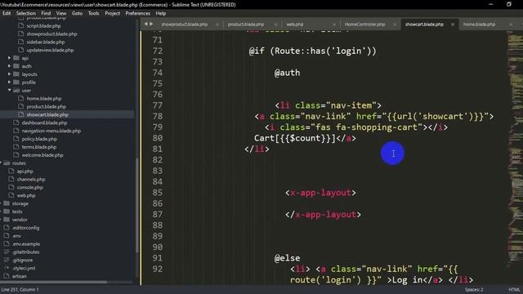This screenshot has height=294, width=523.
Task: Click line number 85 in gutter
Action: (158, 193)
